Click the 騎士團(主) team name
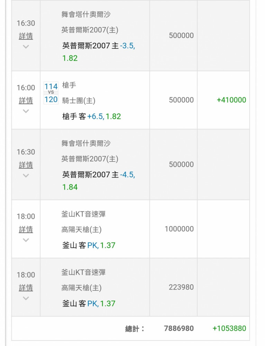The image size is (265, 346). 79,101
